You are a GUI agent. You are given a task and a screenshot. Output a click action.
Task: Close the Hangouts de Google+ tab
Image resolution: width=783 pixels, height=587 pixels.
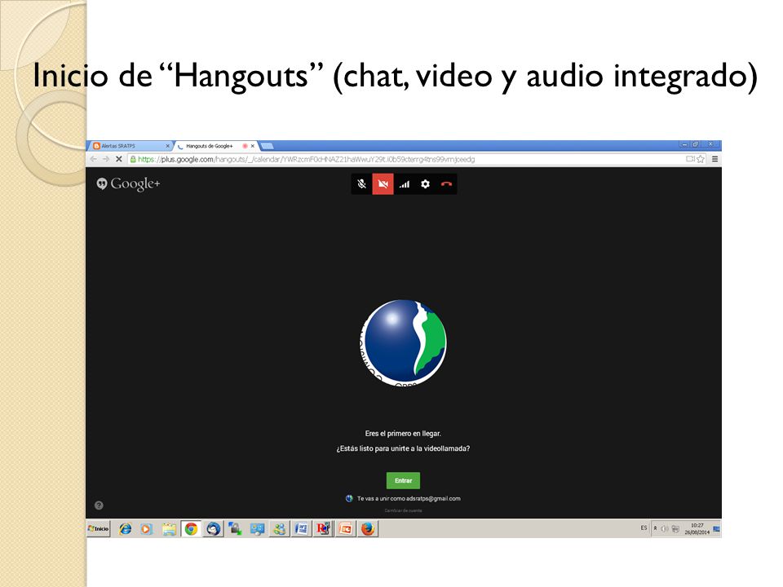click(x=253, y=146)
